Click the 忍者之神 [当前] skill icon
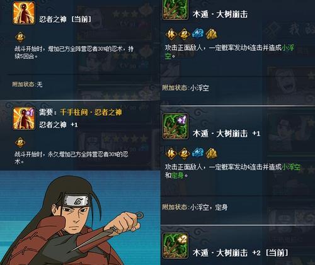The width and height of the screenshot is (315, 265). (24, 13)
